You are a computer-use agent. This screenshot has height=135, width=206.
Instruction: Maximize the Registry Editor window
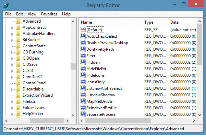(184, 4)
